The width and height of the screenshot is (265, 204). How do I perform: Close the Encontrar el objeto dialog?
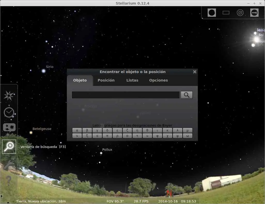click(194, 72)
